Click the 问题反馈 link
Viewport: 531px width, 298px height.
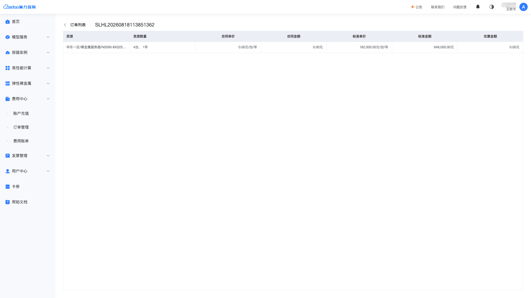point(460,7)
